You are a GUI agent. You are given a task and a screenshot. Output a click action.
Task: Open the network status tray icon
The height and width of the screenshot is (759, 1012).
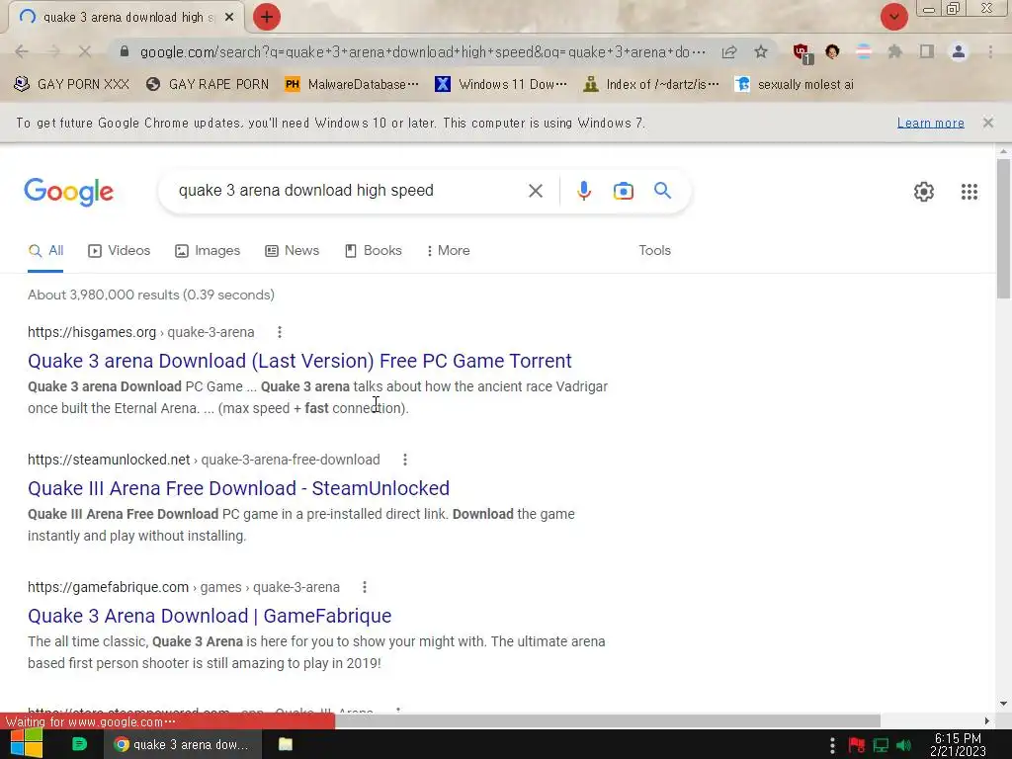pos(881,745)
